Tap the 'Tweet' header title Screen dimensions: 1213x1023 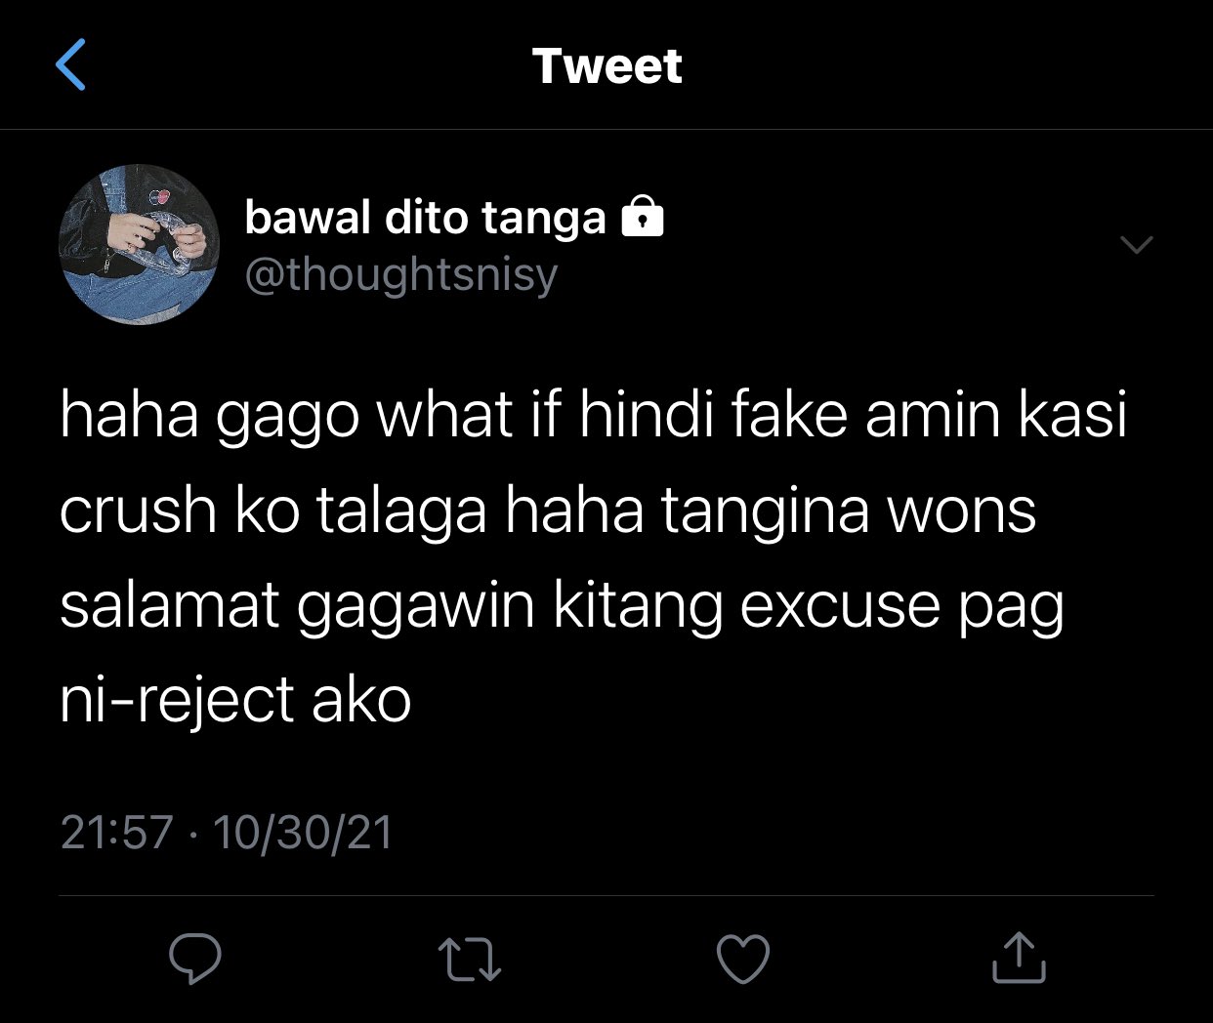[607, 65]
